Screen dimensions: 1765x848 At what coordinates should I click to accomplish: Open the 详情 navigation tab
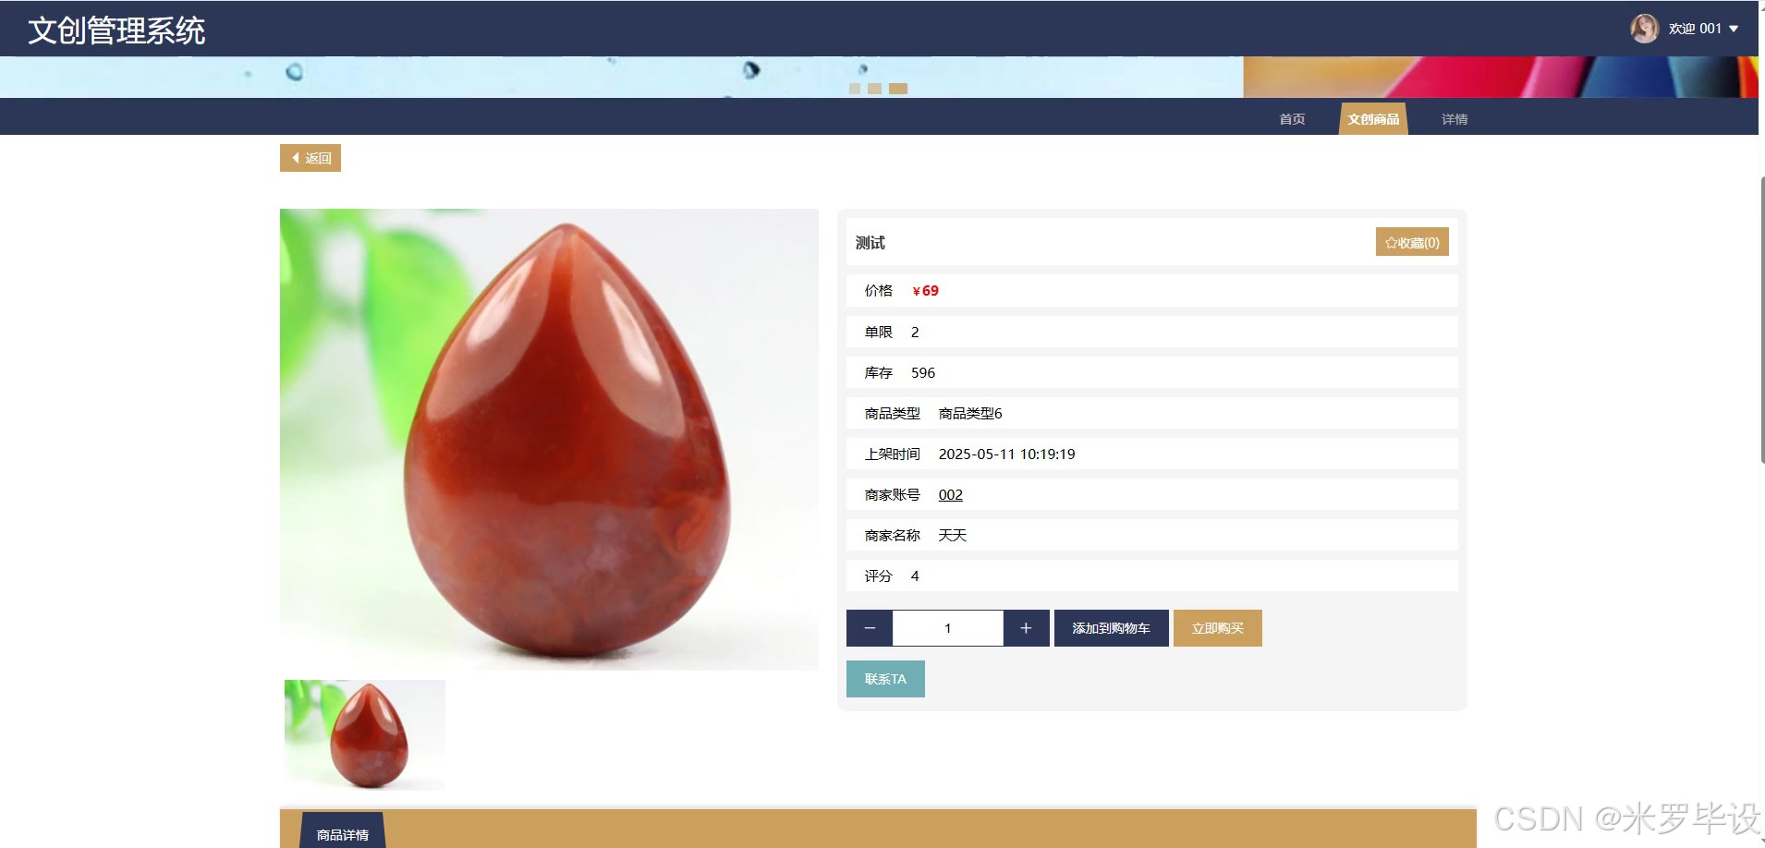coord(1455,119)
